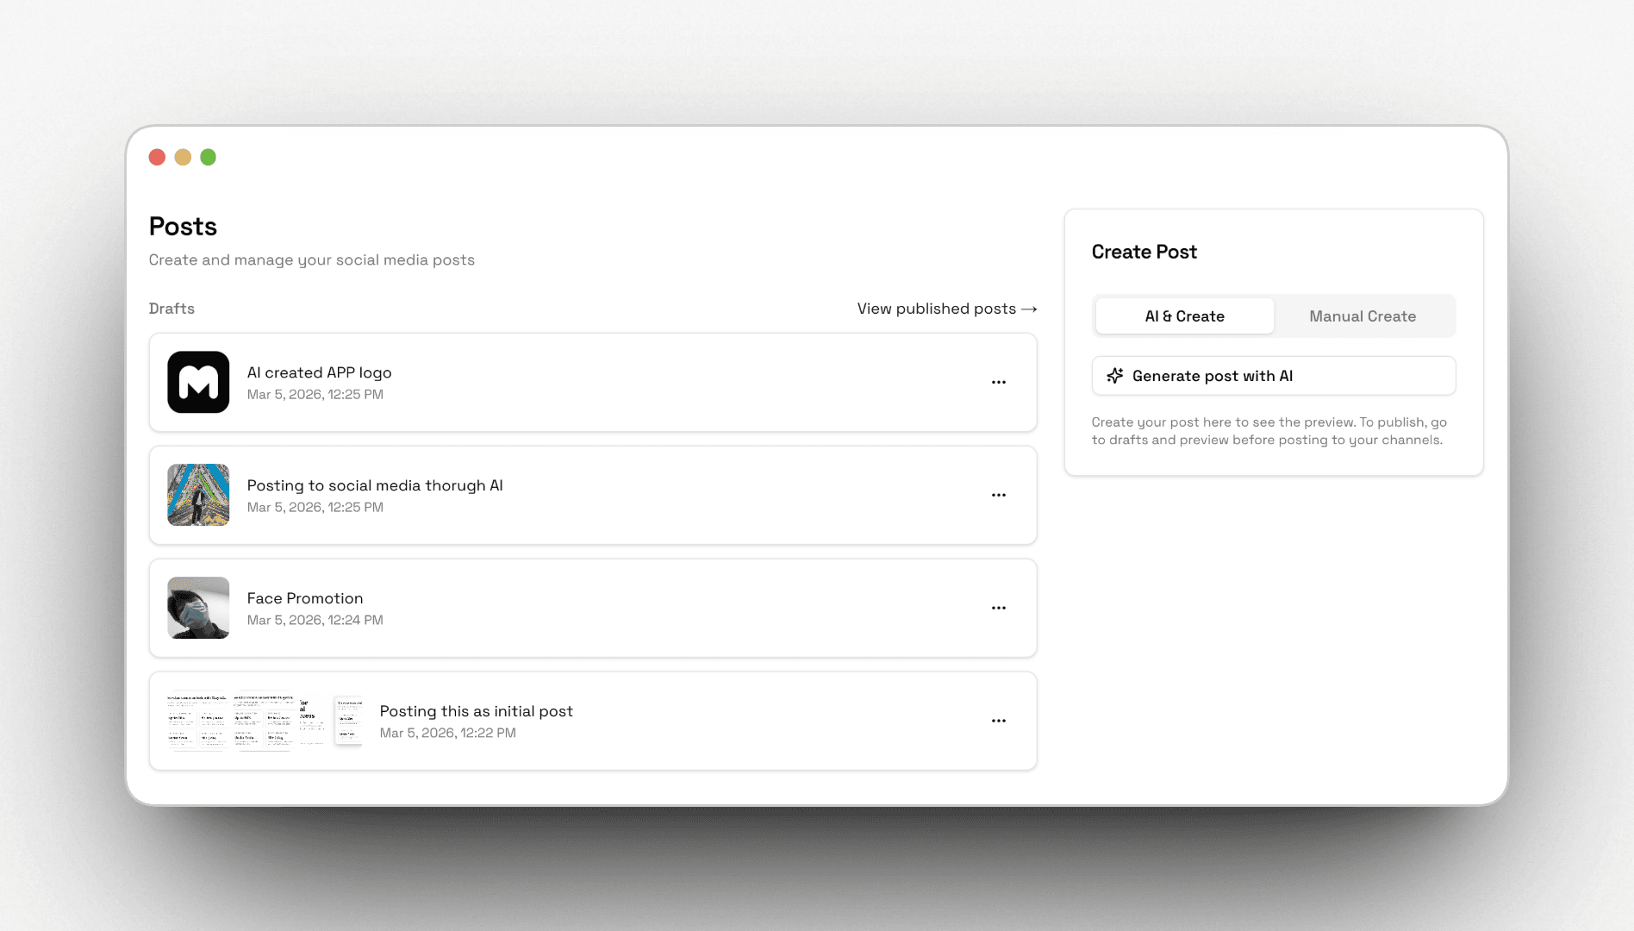This screenshot has width=1634, height=931.
Task: Open options menu for AI created APP logo
Action: click(x=998, y=382)
